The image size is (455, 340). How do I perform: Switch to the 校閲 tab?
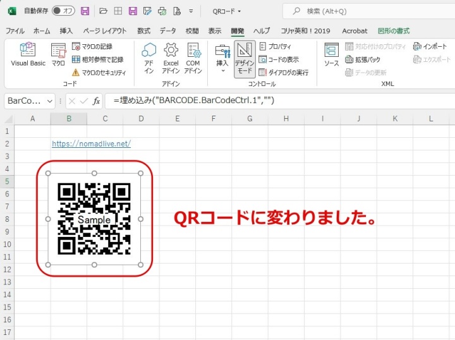[x=192, y=31]
